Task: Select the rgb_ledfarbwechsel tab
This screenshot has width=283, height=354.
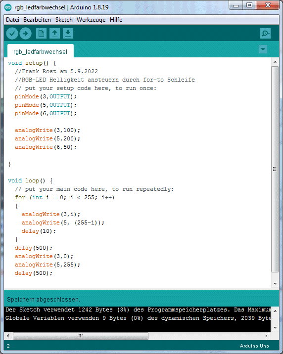Action: point(41,52)
